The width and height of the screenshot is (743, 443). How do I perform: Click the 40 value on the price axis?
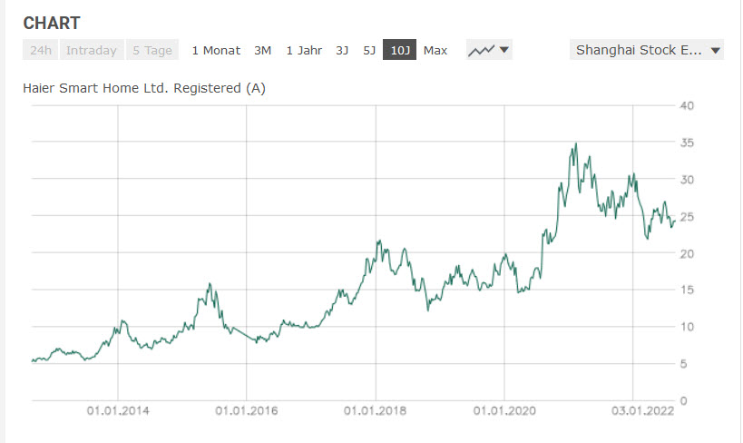point(687,105)
